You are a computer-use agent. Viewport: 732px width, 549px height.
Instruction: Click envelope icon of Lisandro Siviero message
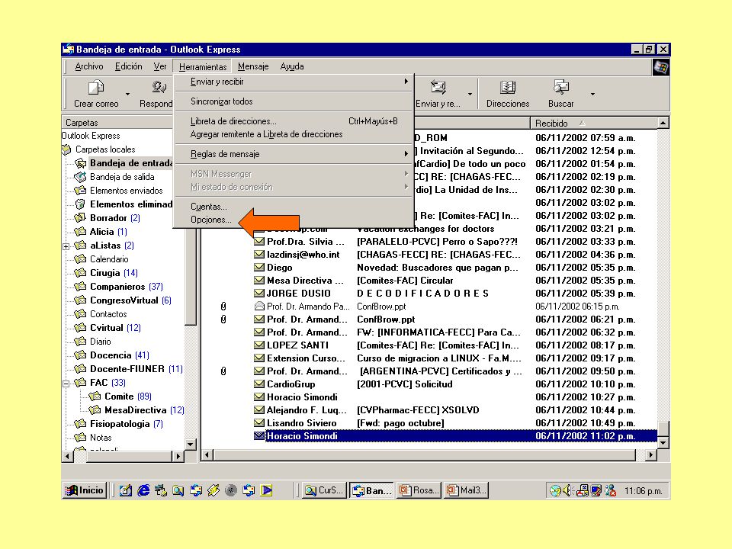tap(259, 423)
